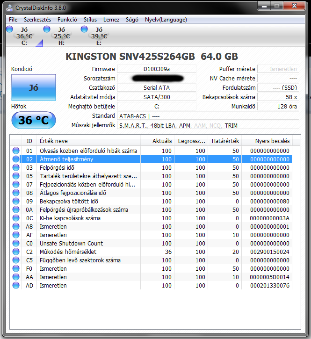Click the S.M.A.R.T. feature label
311x339 pixels.
tap(133, 125)
